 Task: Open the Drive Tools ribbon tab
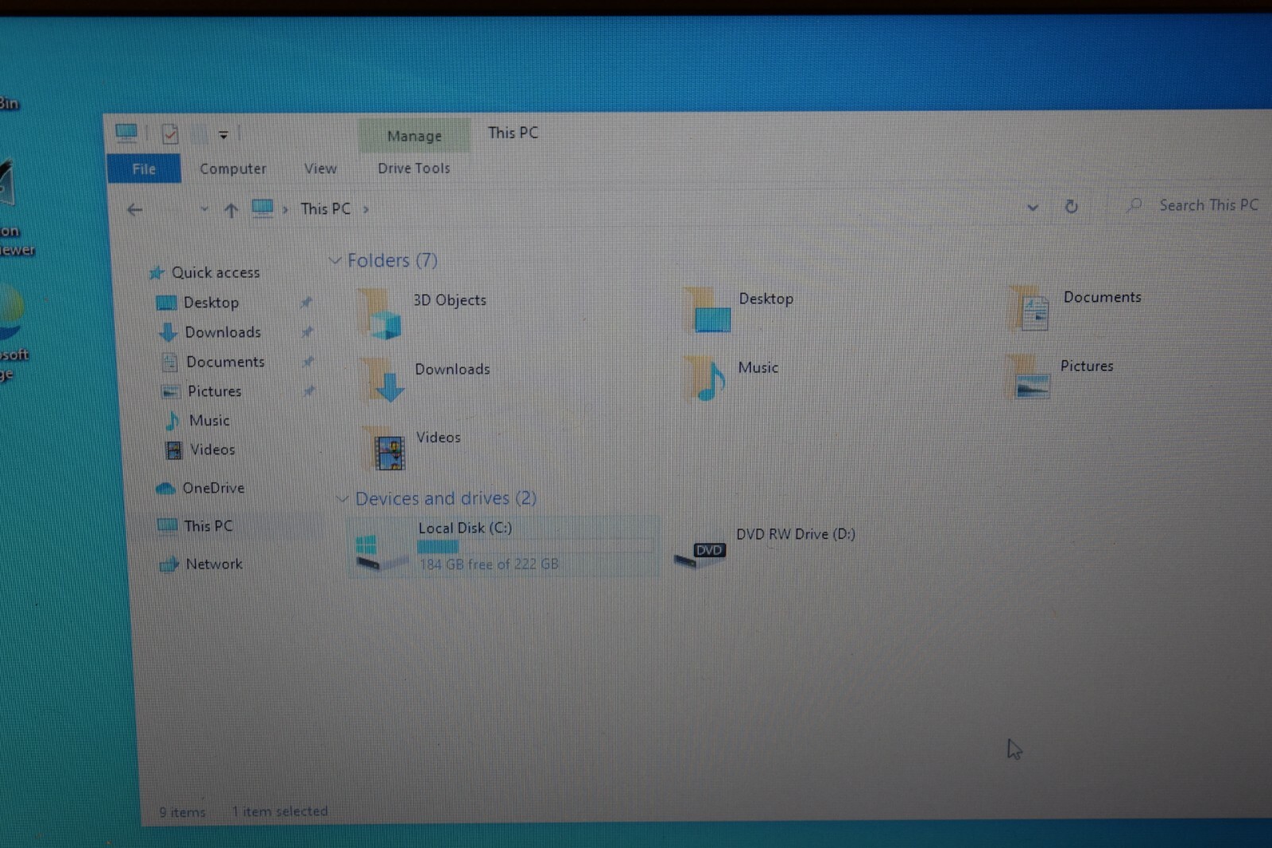413,168
